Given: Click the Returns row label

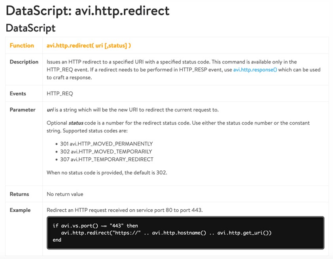Looking at the screenshot, I should coord(19,194).
